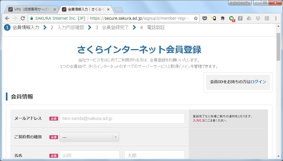
Task: Click the green extension icon with red badge
Action: coord(231,19)
